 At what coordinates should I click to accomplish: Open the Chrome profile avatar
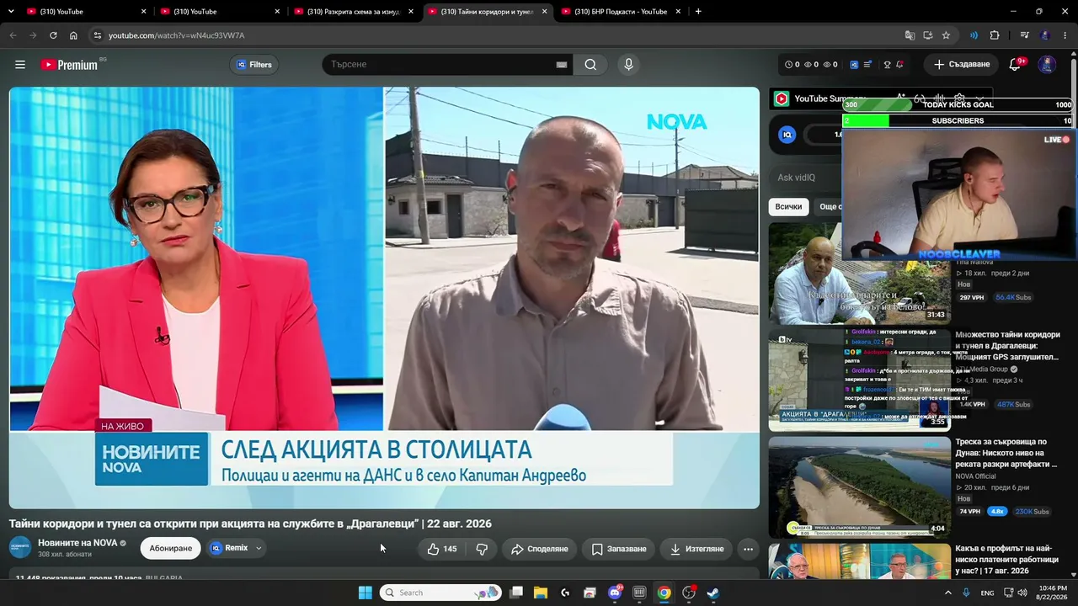1045,35
